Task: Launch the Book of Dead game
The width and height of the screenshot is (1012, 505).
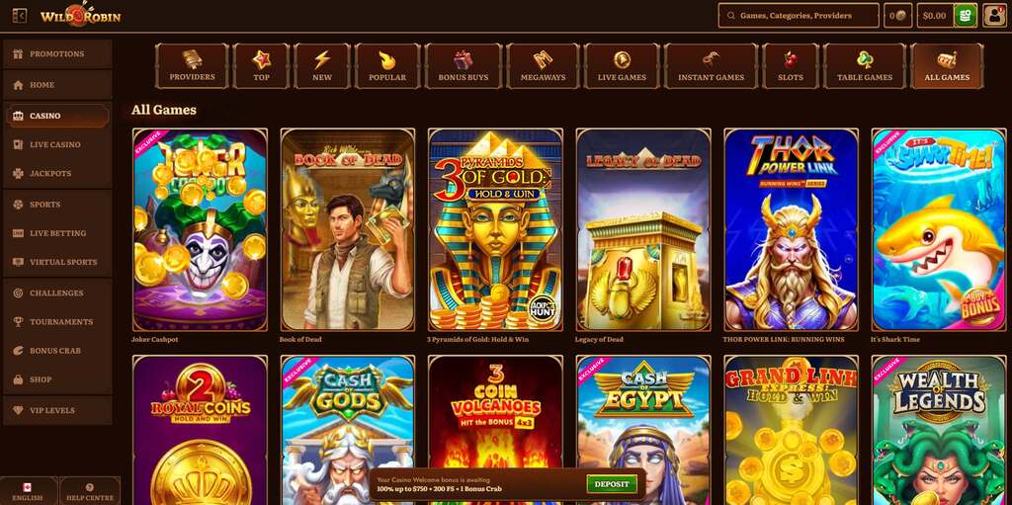Action: click(x=347, y=230)
